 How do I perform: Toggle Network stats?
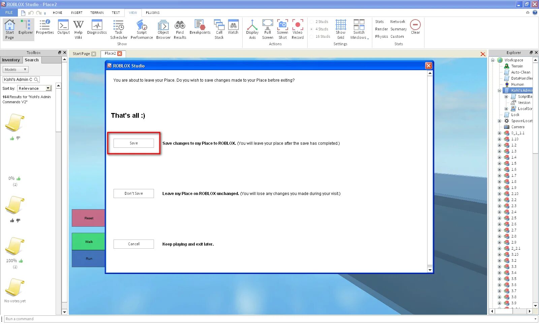click(x=398, y=22)
